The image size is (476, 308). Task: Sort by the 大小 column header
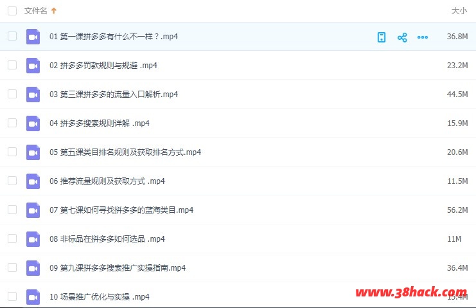[459, 11]
